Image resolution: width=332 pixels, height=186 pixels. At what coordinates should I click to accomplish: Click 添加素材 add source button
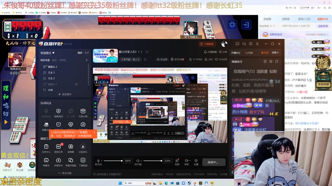click(x=65, y=94)
